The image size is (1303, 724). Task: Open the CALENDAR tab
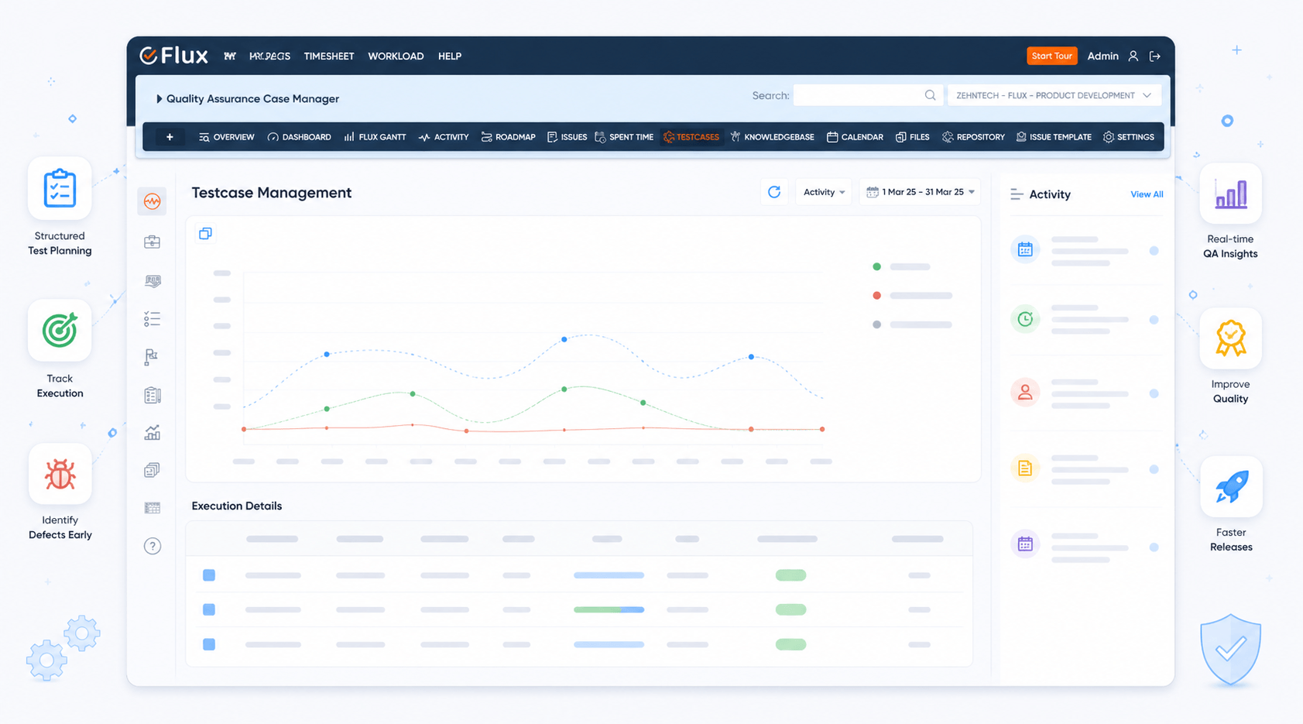855,137
